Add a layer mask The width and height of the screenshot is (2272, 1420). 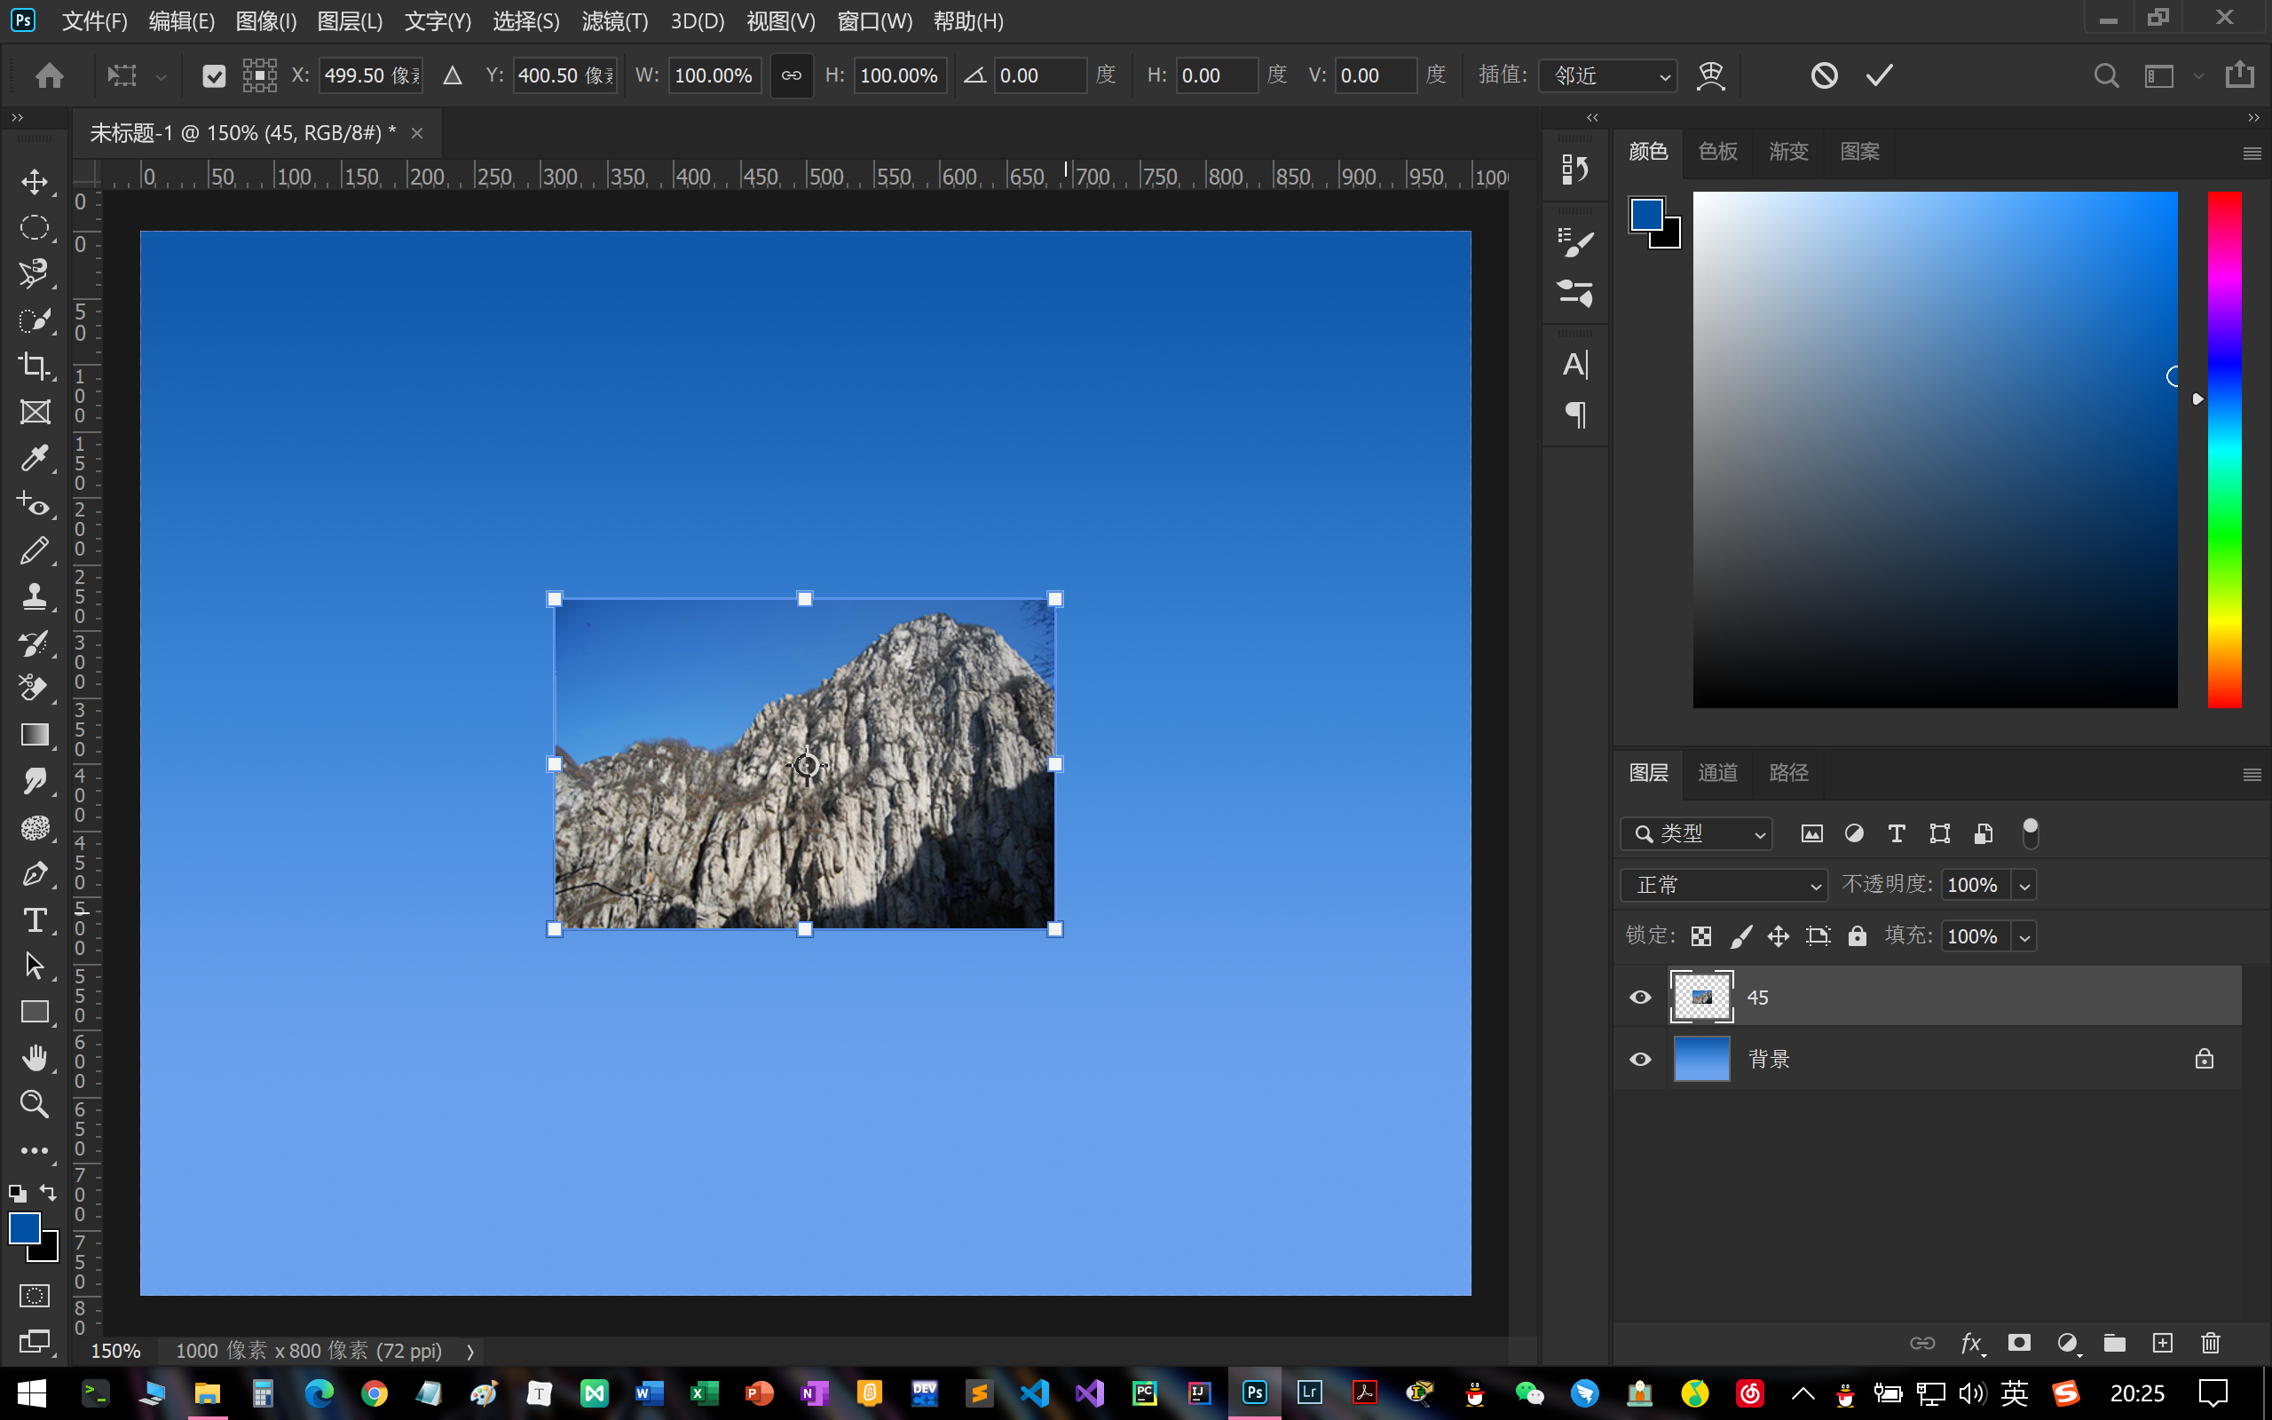click(x=2019, y=1343)
